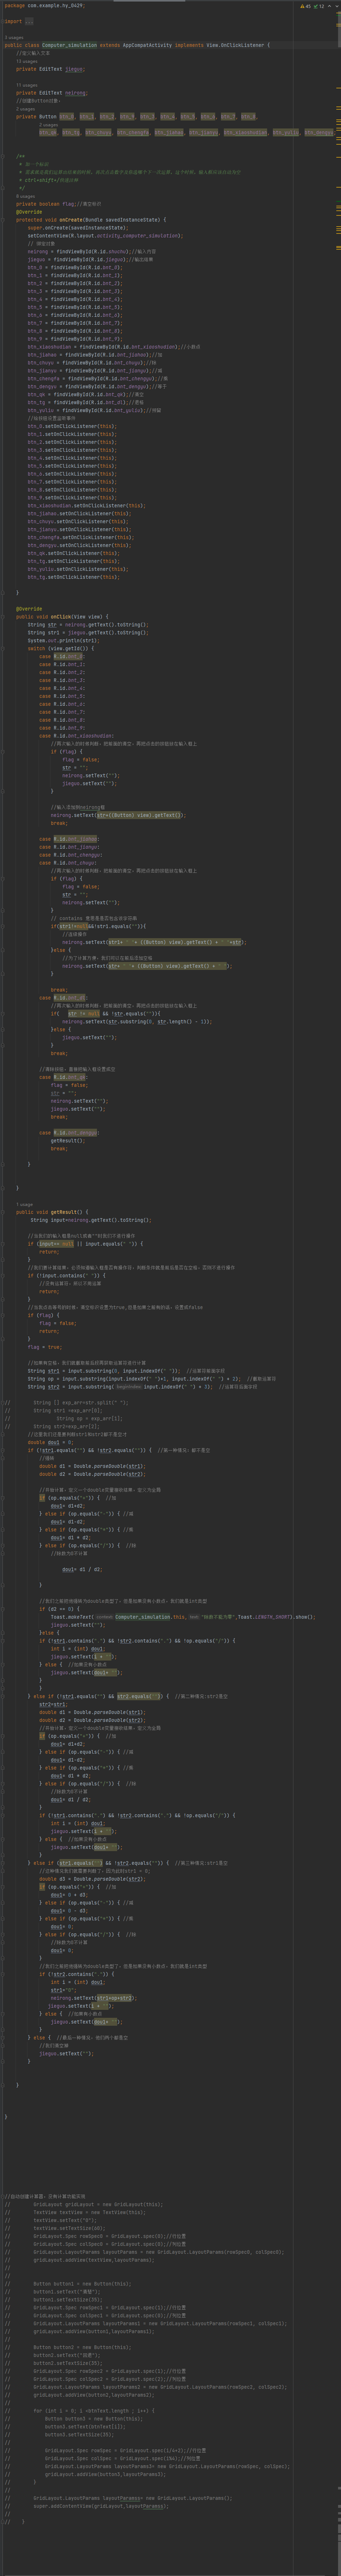Image resolution: width=341 pixels, height=2576 pixels.
Task: Click the super.onCreate(savedInstanceState) line
Action: click(77, 228)
